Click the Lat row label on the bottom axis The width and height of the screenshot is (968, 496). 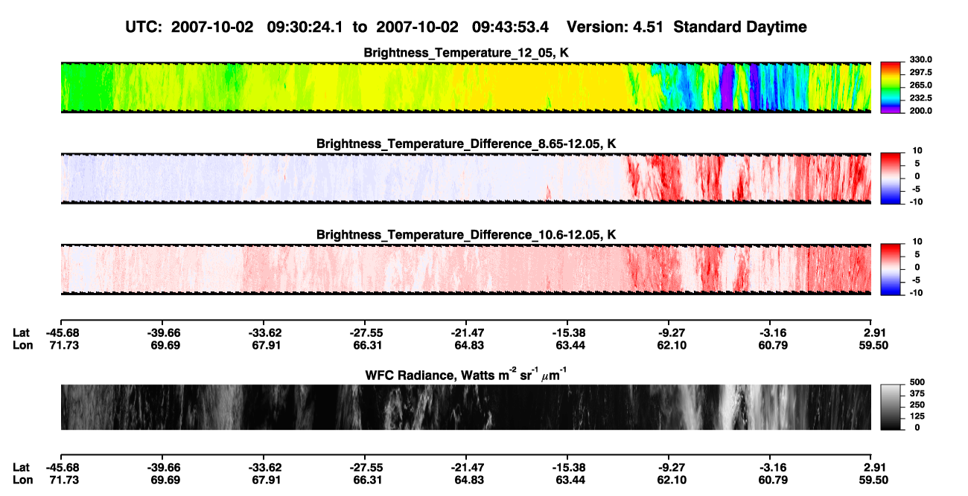click(x=21, y=467)
